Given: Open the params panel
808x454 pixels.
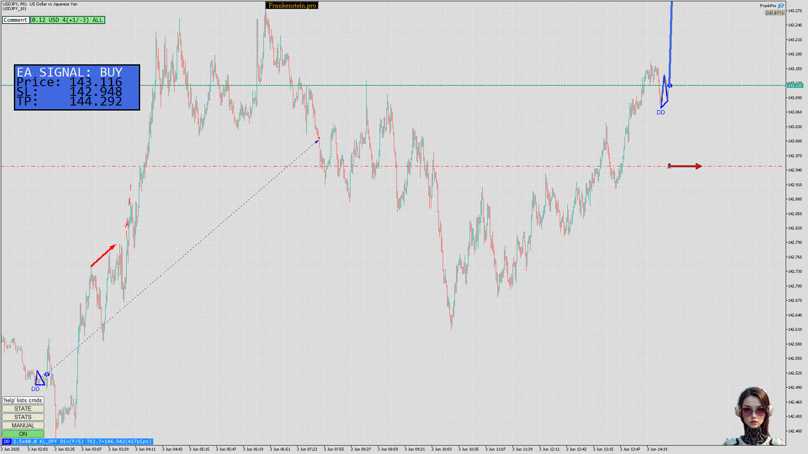Looking at the screenshot, I should (774, 13).
